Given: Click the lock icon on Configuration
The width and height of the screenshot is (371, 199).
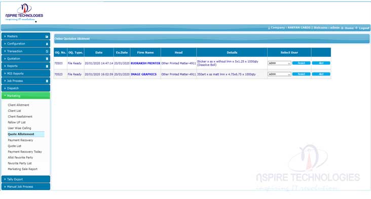Looking at the screenshot, I should (47, 44).
